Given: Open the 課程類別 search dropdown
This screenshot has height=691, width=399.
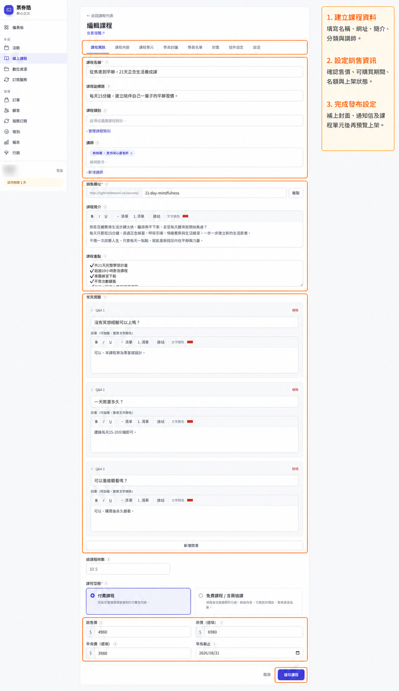Looking at the screenshot, I should click(x=194, y=121).
